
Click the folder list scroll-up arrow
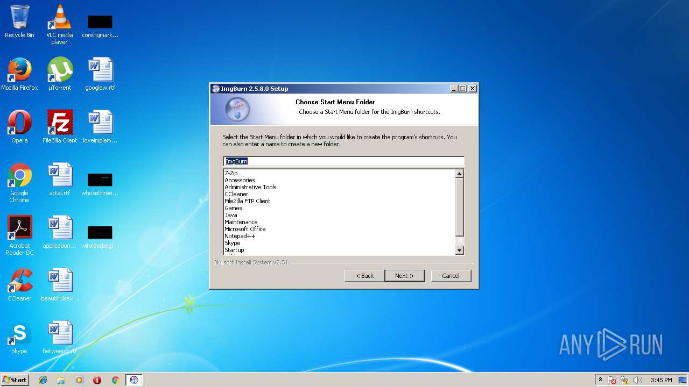click(459, 174)
